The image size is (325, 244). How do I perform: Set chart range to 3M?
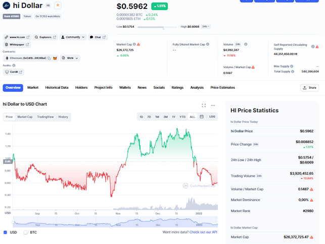coord(165,117)
